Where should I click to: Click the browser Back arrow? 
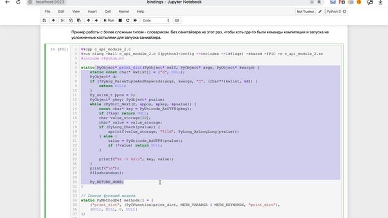tap(7, 2)
